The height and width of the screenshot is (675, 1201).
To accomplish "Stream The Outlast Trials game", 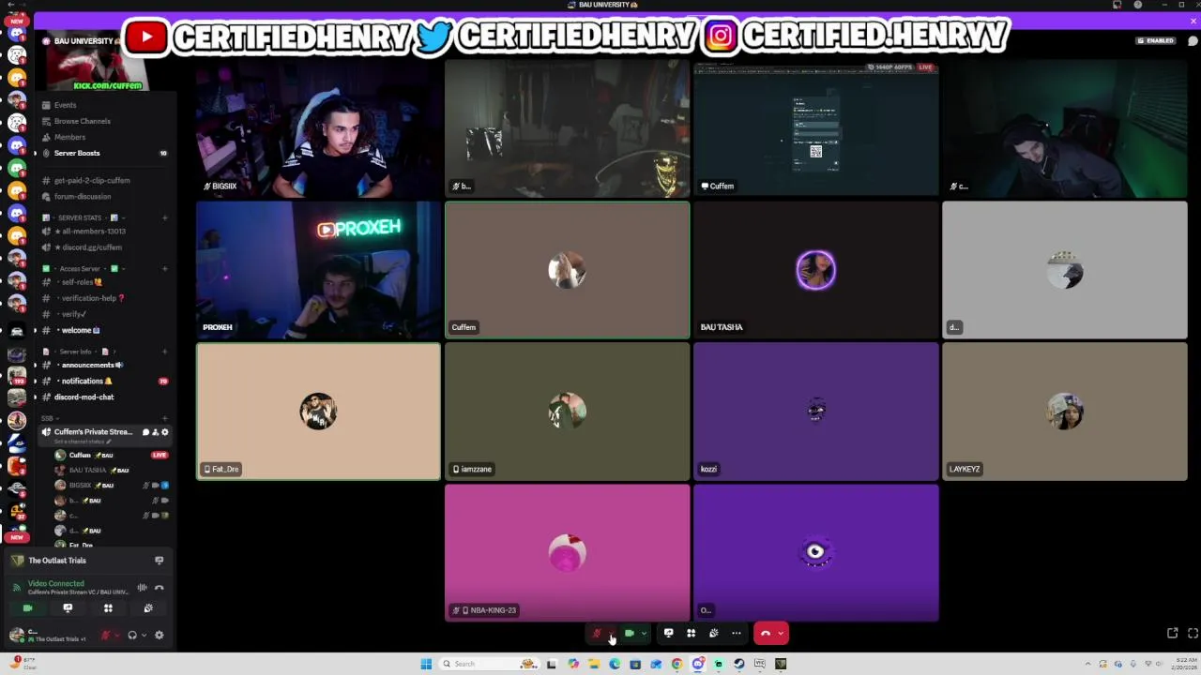I will (159, 561).
